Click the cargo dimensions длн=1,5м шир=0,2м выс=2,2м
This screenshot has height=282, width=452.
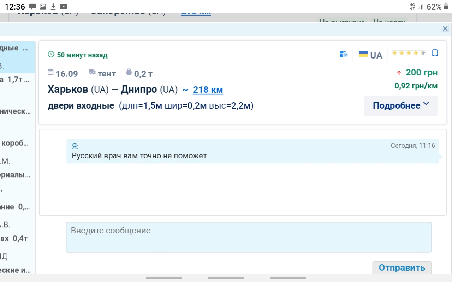(186, 105)
